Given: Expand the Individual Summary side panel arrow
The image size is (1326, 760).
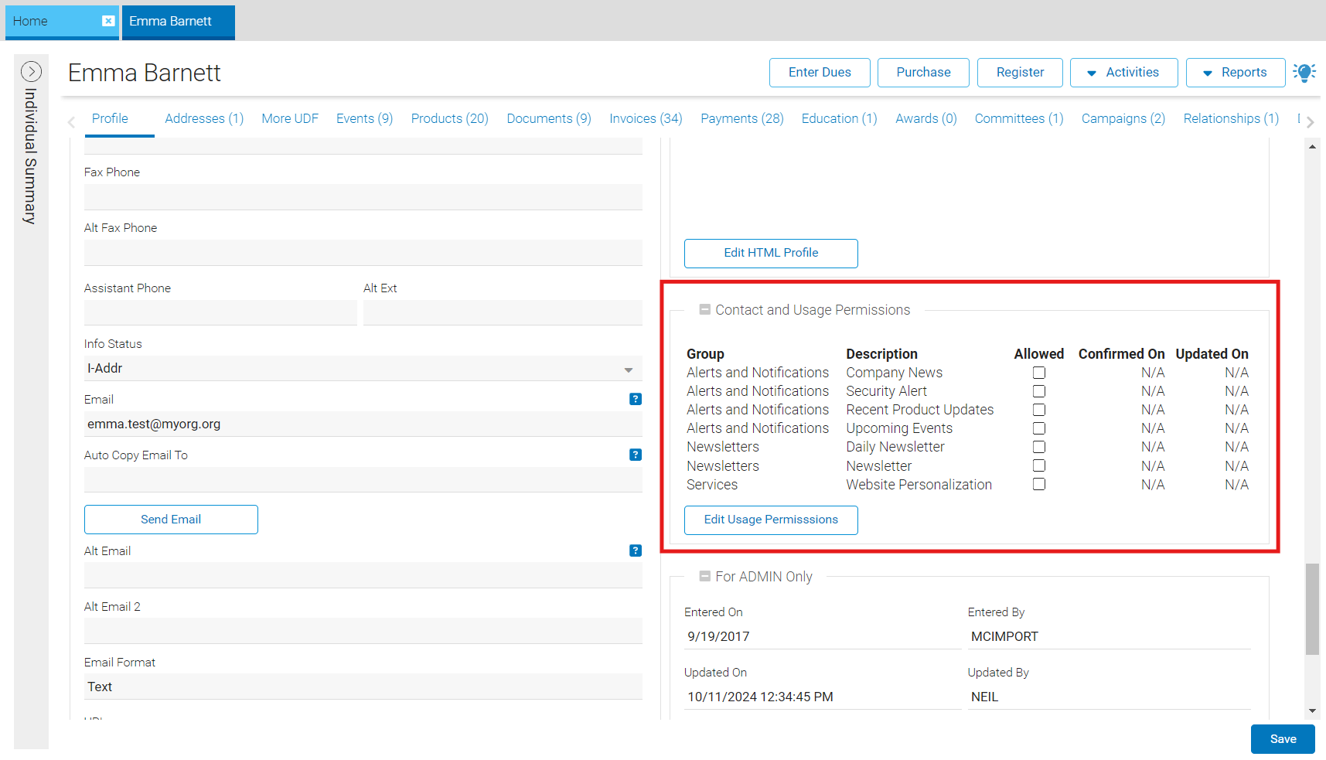Looking at the screenshot, I should pyautogui.click(x=31, y=72).
